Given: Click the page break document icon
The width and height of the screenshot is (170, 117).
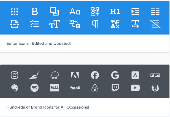Looking at the screenshot, I should tap(14, 24).
